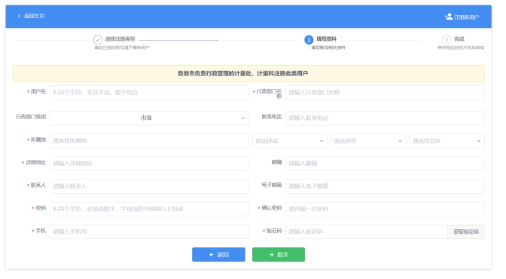
Task: Focus the 联系电话 input field
Action: coord(385,118)
